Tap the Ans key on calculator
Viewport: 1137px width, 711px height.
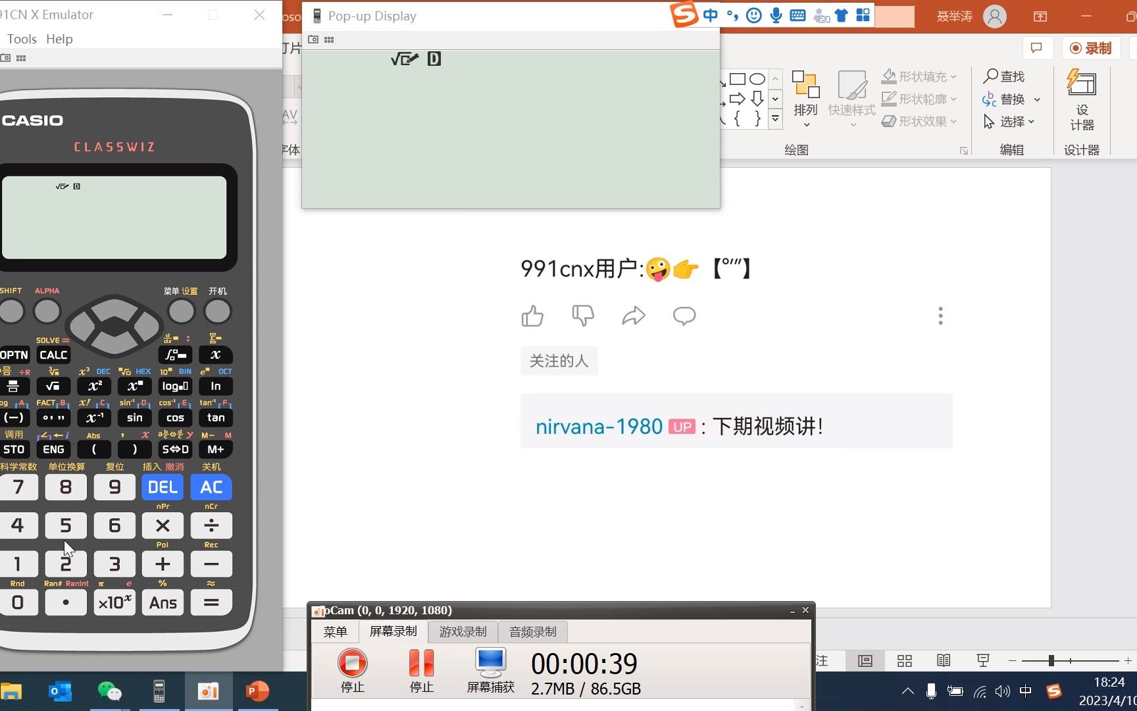click(x=163, y=602)
